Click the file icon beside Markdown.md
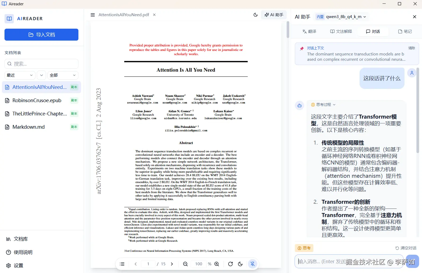422x273 pixels. (7, 127)
